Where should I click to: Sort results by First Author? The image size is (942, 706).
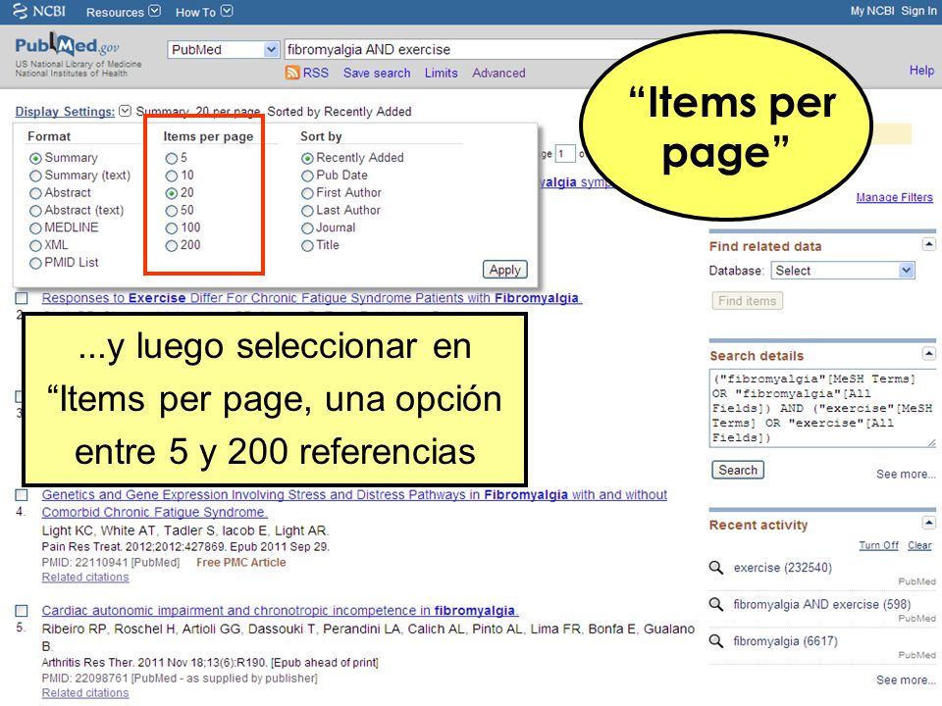[307, 193]
